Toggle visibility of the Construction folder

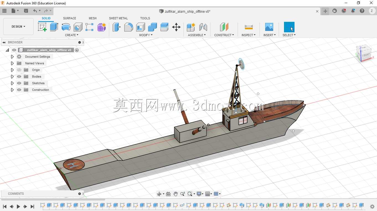tap(19, 90)
